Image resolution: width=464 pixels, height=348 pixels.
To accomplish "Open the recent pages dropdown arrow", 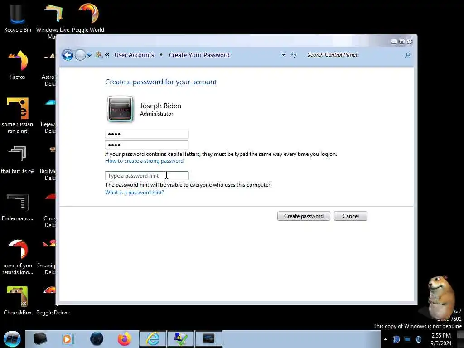I will (89, 55).
